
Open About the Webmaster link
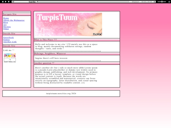pyautogui.click(x=14, y=20)
